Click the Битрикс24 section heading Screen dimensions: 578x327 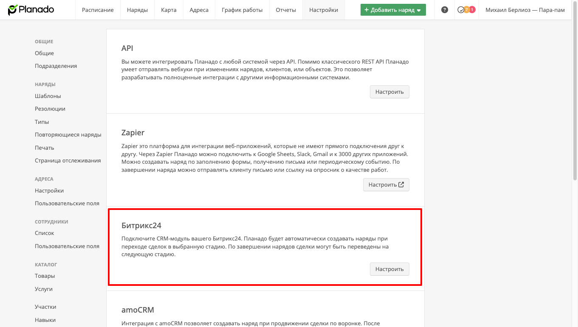tap(141, 225)
